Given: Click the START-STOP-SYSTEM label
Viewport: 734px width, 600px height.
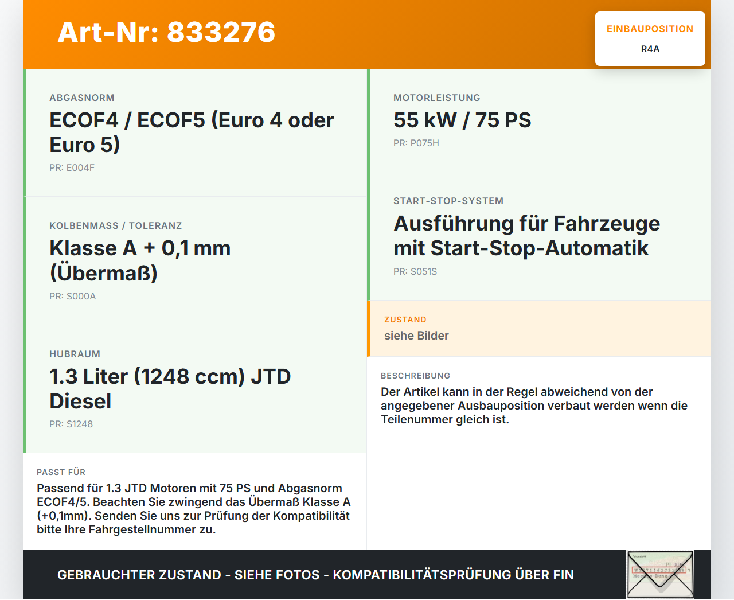Looking at the screenshot, I should (448, 201).
